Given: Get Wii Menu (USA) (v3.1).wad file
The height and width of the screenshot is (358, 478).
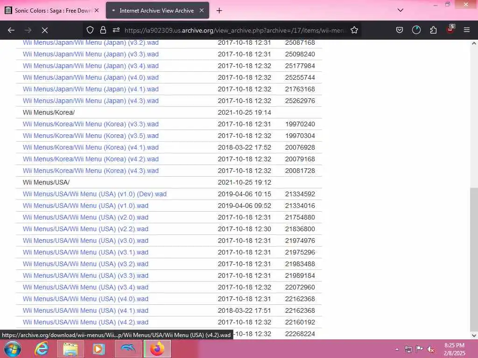Looking at the screenshot, I should [85, 252].
